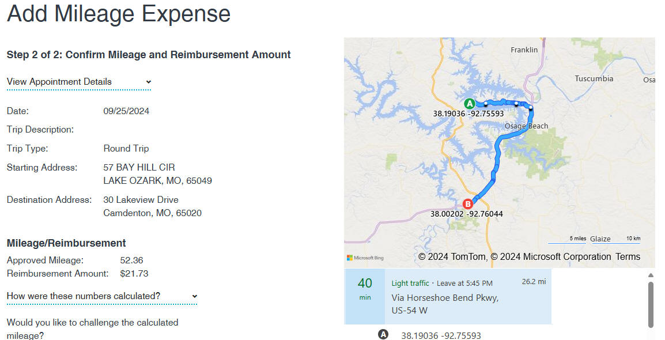Click the 38.19036 -92.75593 entry in directions list

point(441,335)
